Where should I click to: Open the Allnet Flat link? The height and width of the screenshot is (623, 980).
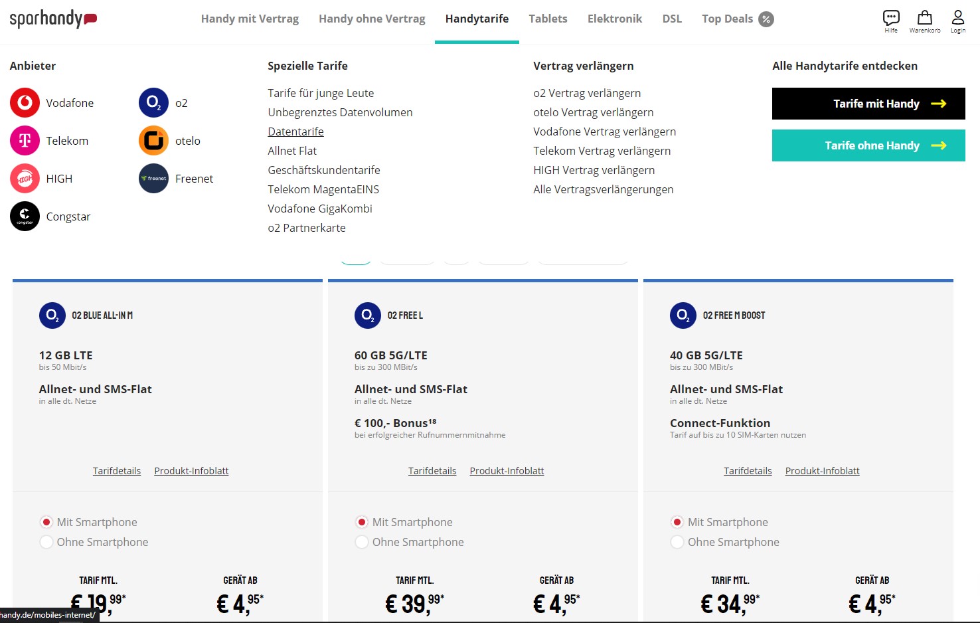292,151
